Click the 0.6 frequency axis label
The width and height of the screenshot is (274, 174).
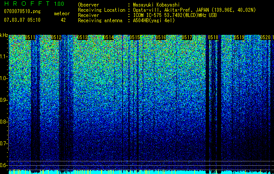tap(3, 165)
